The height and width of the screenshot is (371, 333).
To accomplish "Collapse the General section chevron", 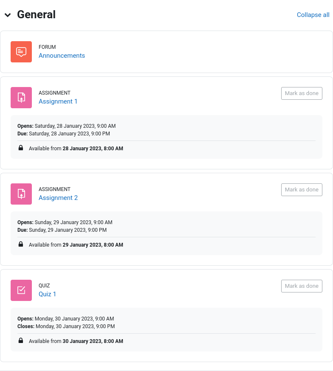I will point(8,15).
